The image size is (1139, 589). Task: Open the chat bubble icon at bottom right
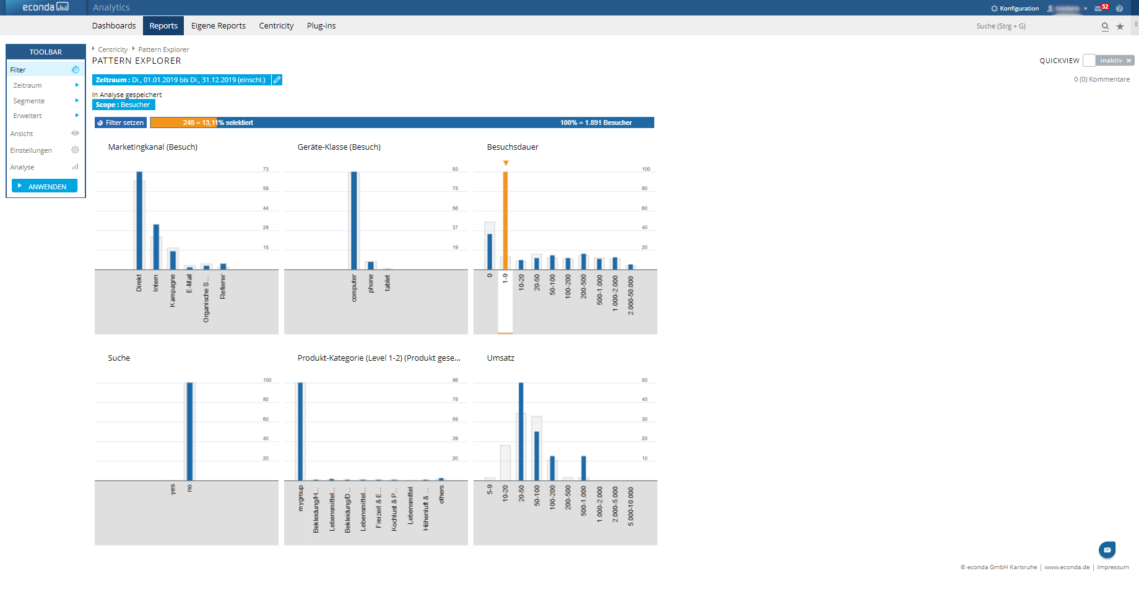pyautogui.click(x=1107, y=549)
